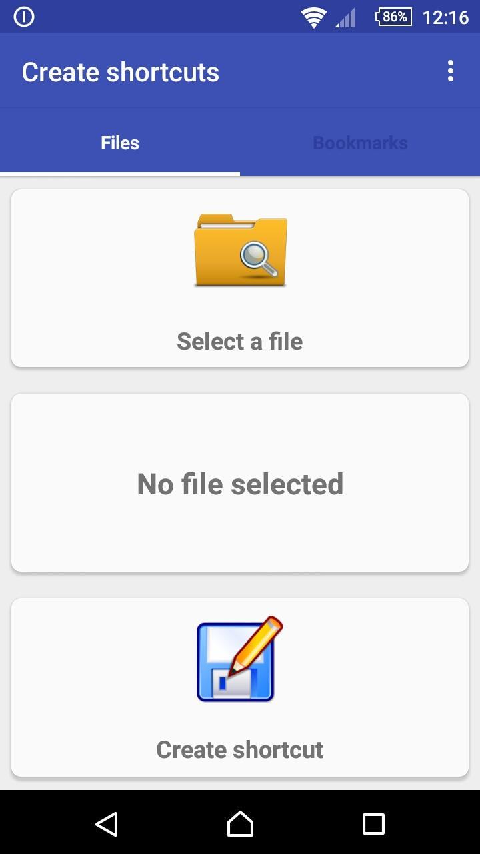This screenshot has width=480, height=854.
Task: Tap the Wi-Fi status icon
Action: point(313,17)
